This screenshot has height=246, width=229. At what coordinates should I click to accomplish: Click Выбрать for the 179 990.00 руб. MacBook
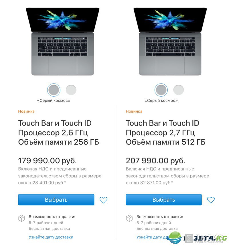pyautogui.click(x=56, y=200)
